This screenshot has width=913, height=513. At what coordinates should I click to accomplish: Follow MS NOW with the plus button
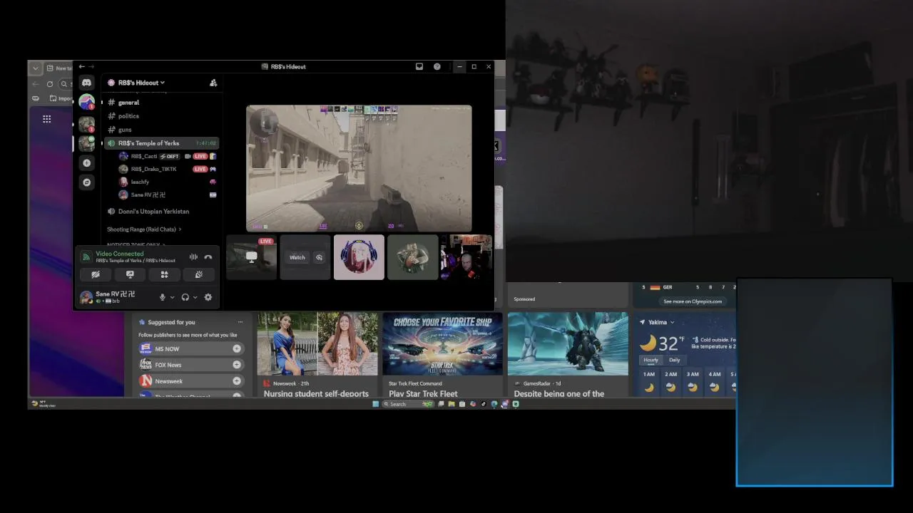coord(237,348)
